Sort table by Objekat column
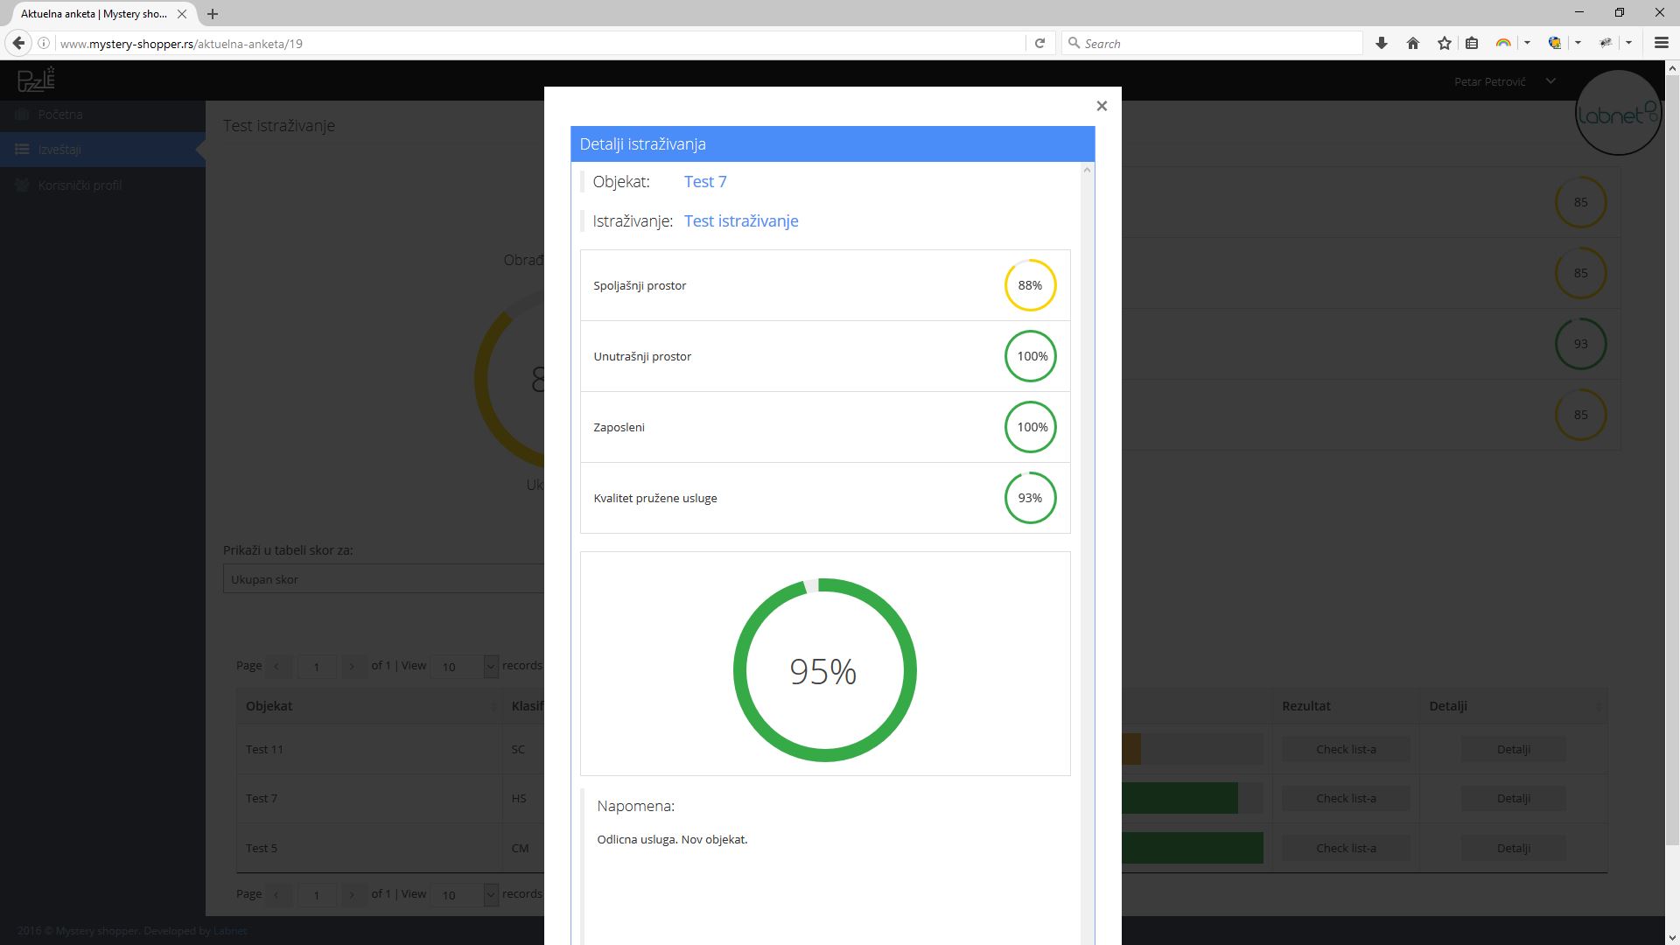This screenshot has height=945, width=1680. (368, 706)
